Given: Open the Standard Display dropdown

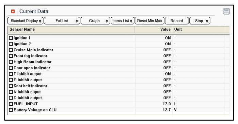Looking at the screenshot, I should 26,21.
